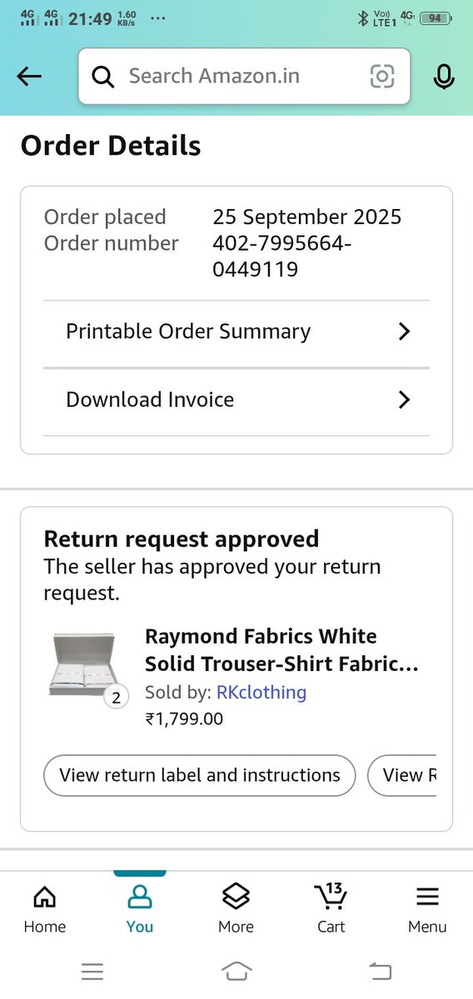
Task: Open Cart with 13 items
Action: click(x=331, y=908)
